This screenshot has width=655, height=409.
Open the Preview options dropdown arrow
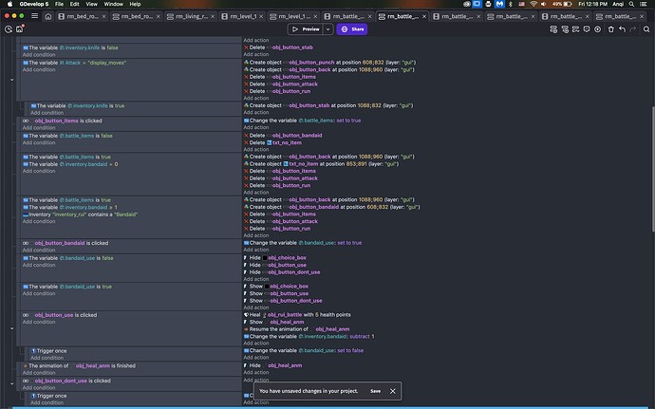pos(328,29)
